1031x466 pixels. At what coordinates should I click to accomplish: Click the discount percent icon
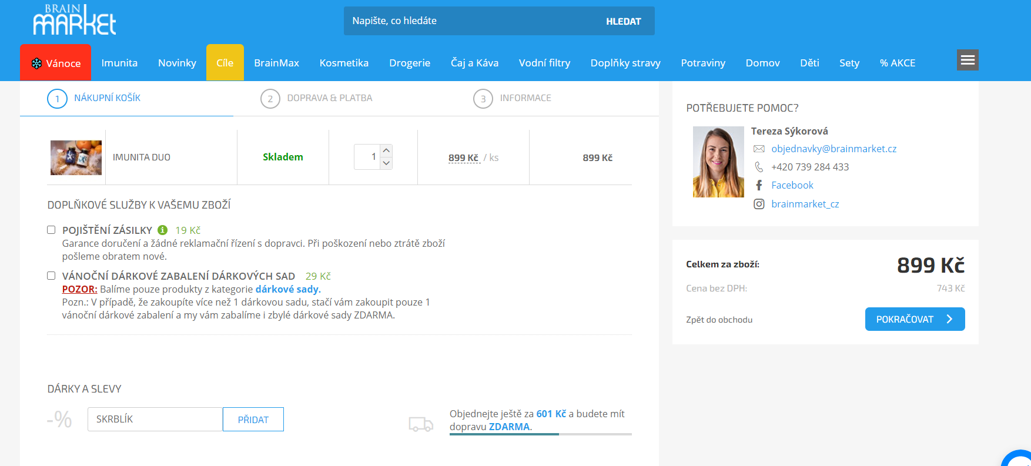click(59, 419)
